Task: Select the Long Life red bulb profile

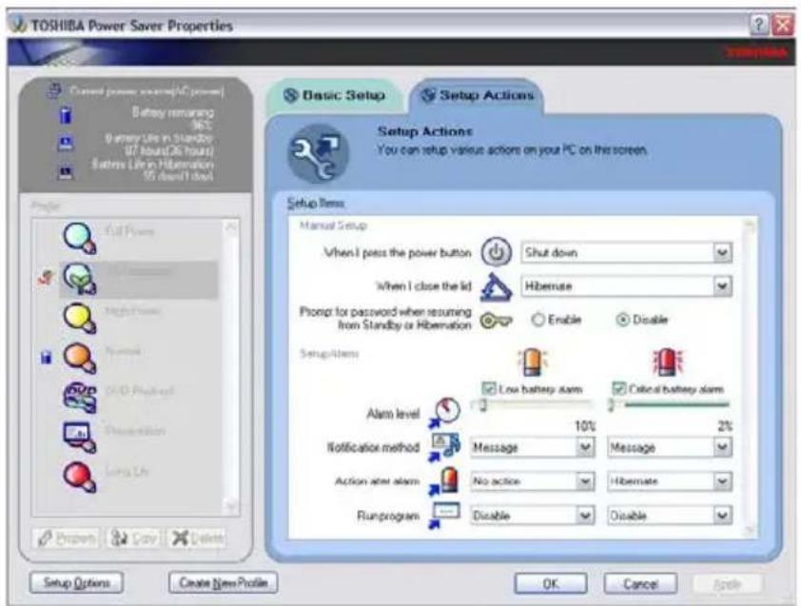Action: coord(80,478)
